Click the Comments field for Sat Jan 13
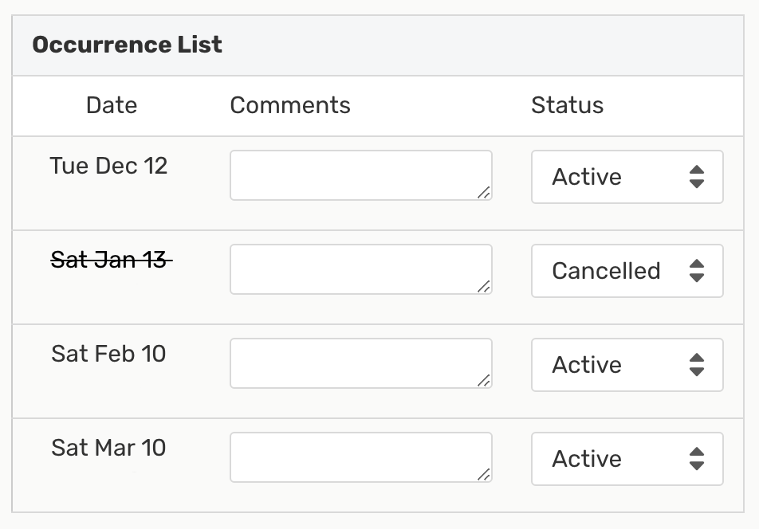 360,269
